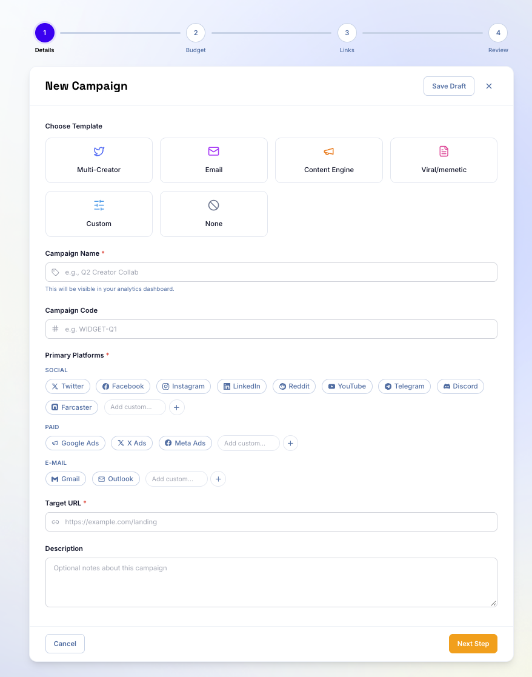Click the plus button for E-mail platforms
532x677 pixels.
click(218, 479)
